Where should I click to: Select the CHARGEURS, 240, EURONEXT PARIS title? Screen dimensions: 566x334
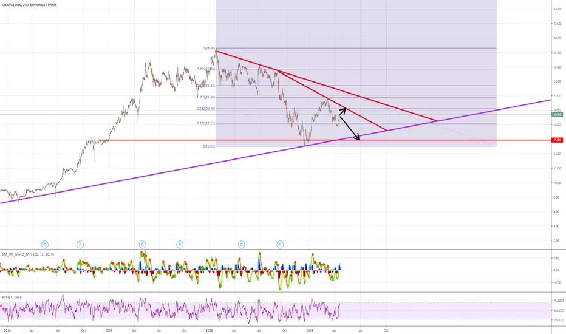[29, 5]
